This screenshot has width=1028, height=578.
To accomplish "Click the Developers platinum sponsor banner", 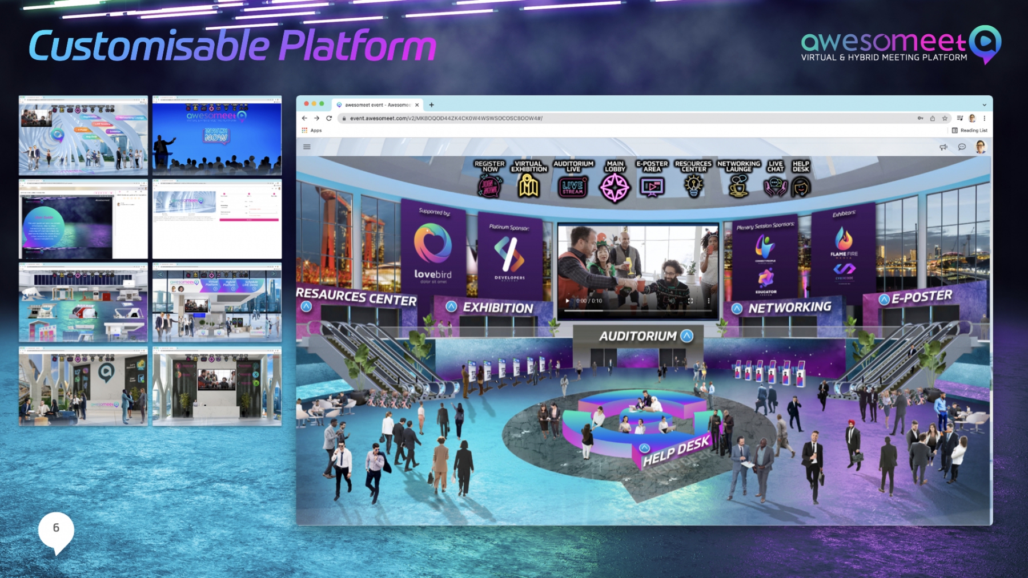I will pos(509,256).
